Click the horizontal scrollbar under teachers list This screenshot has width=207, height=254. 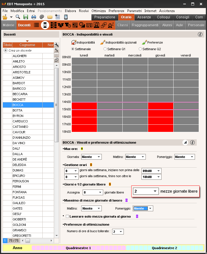point(28,241)
